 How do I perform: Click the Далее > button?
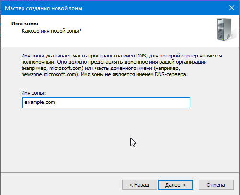click(x=175, y=185)
